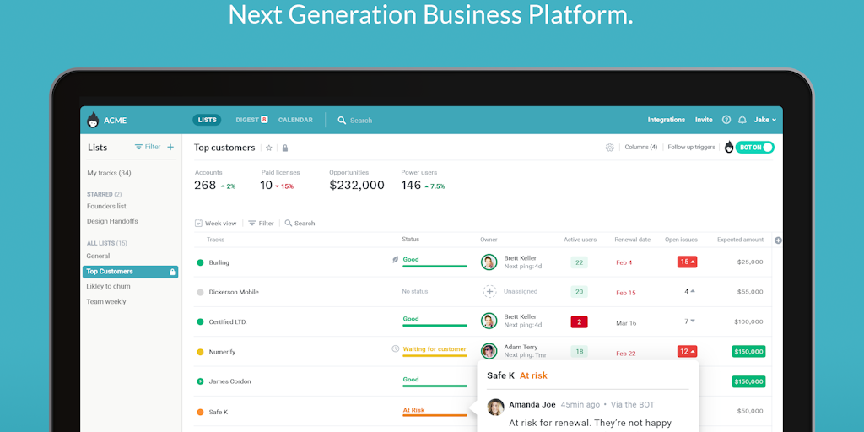
Task: Open Founders list in sidebar
Action: click(x=106, y=206)
